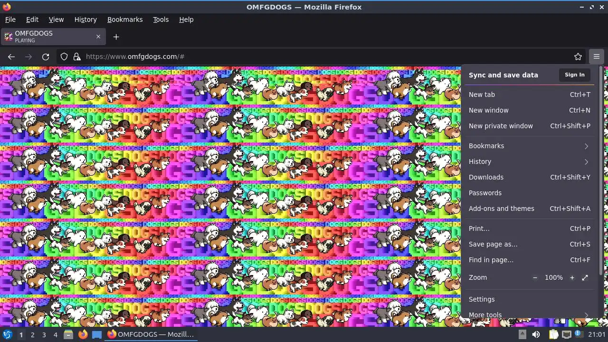Switch to workspace 1
Image resolution: width=608 pixels, height=342 pixels.
click(x=21, y=334)
